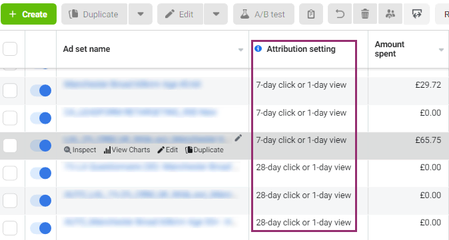Image resolution: width=449 pixels, height=240 pixels.
Task: Click the magnifier Inspect icon
Action: (x=67, y=150)
